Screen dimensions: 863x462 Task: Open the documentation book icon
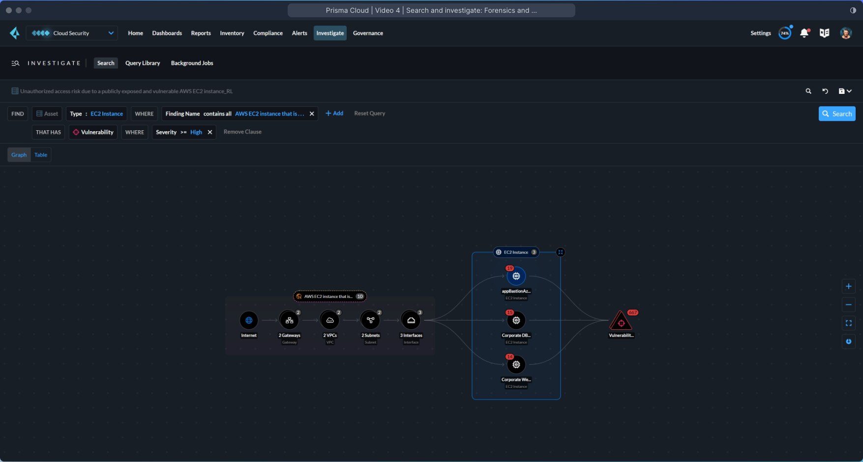coord(825,33)
